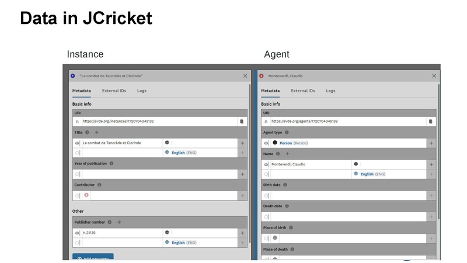The image size is (467, 263).
Task: Toggle eye visibility for publisher number H.31139
Action: 77,233
